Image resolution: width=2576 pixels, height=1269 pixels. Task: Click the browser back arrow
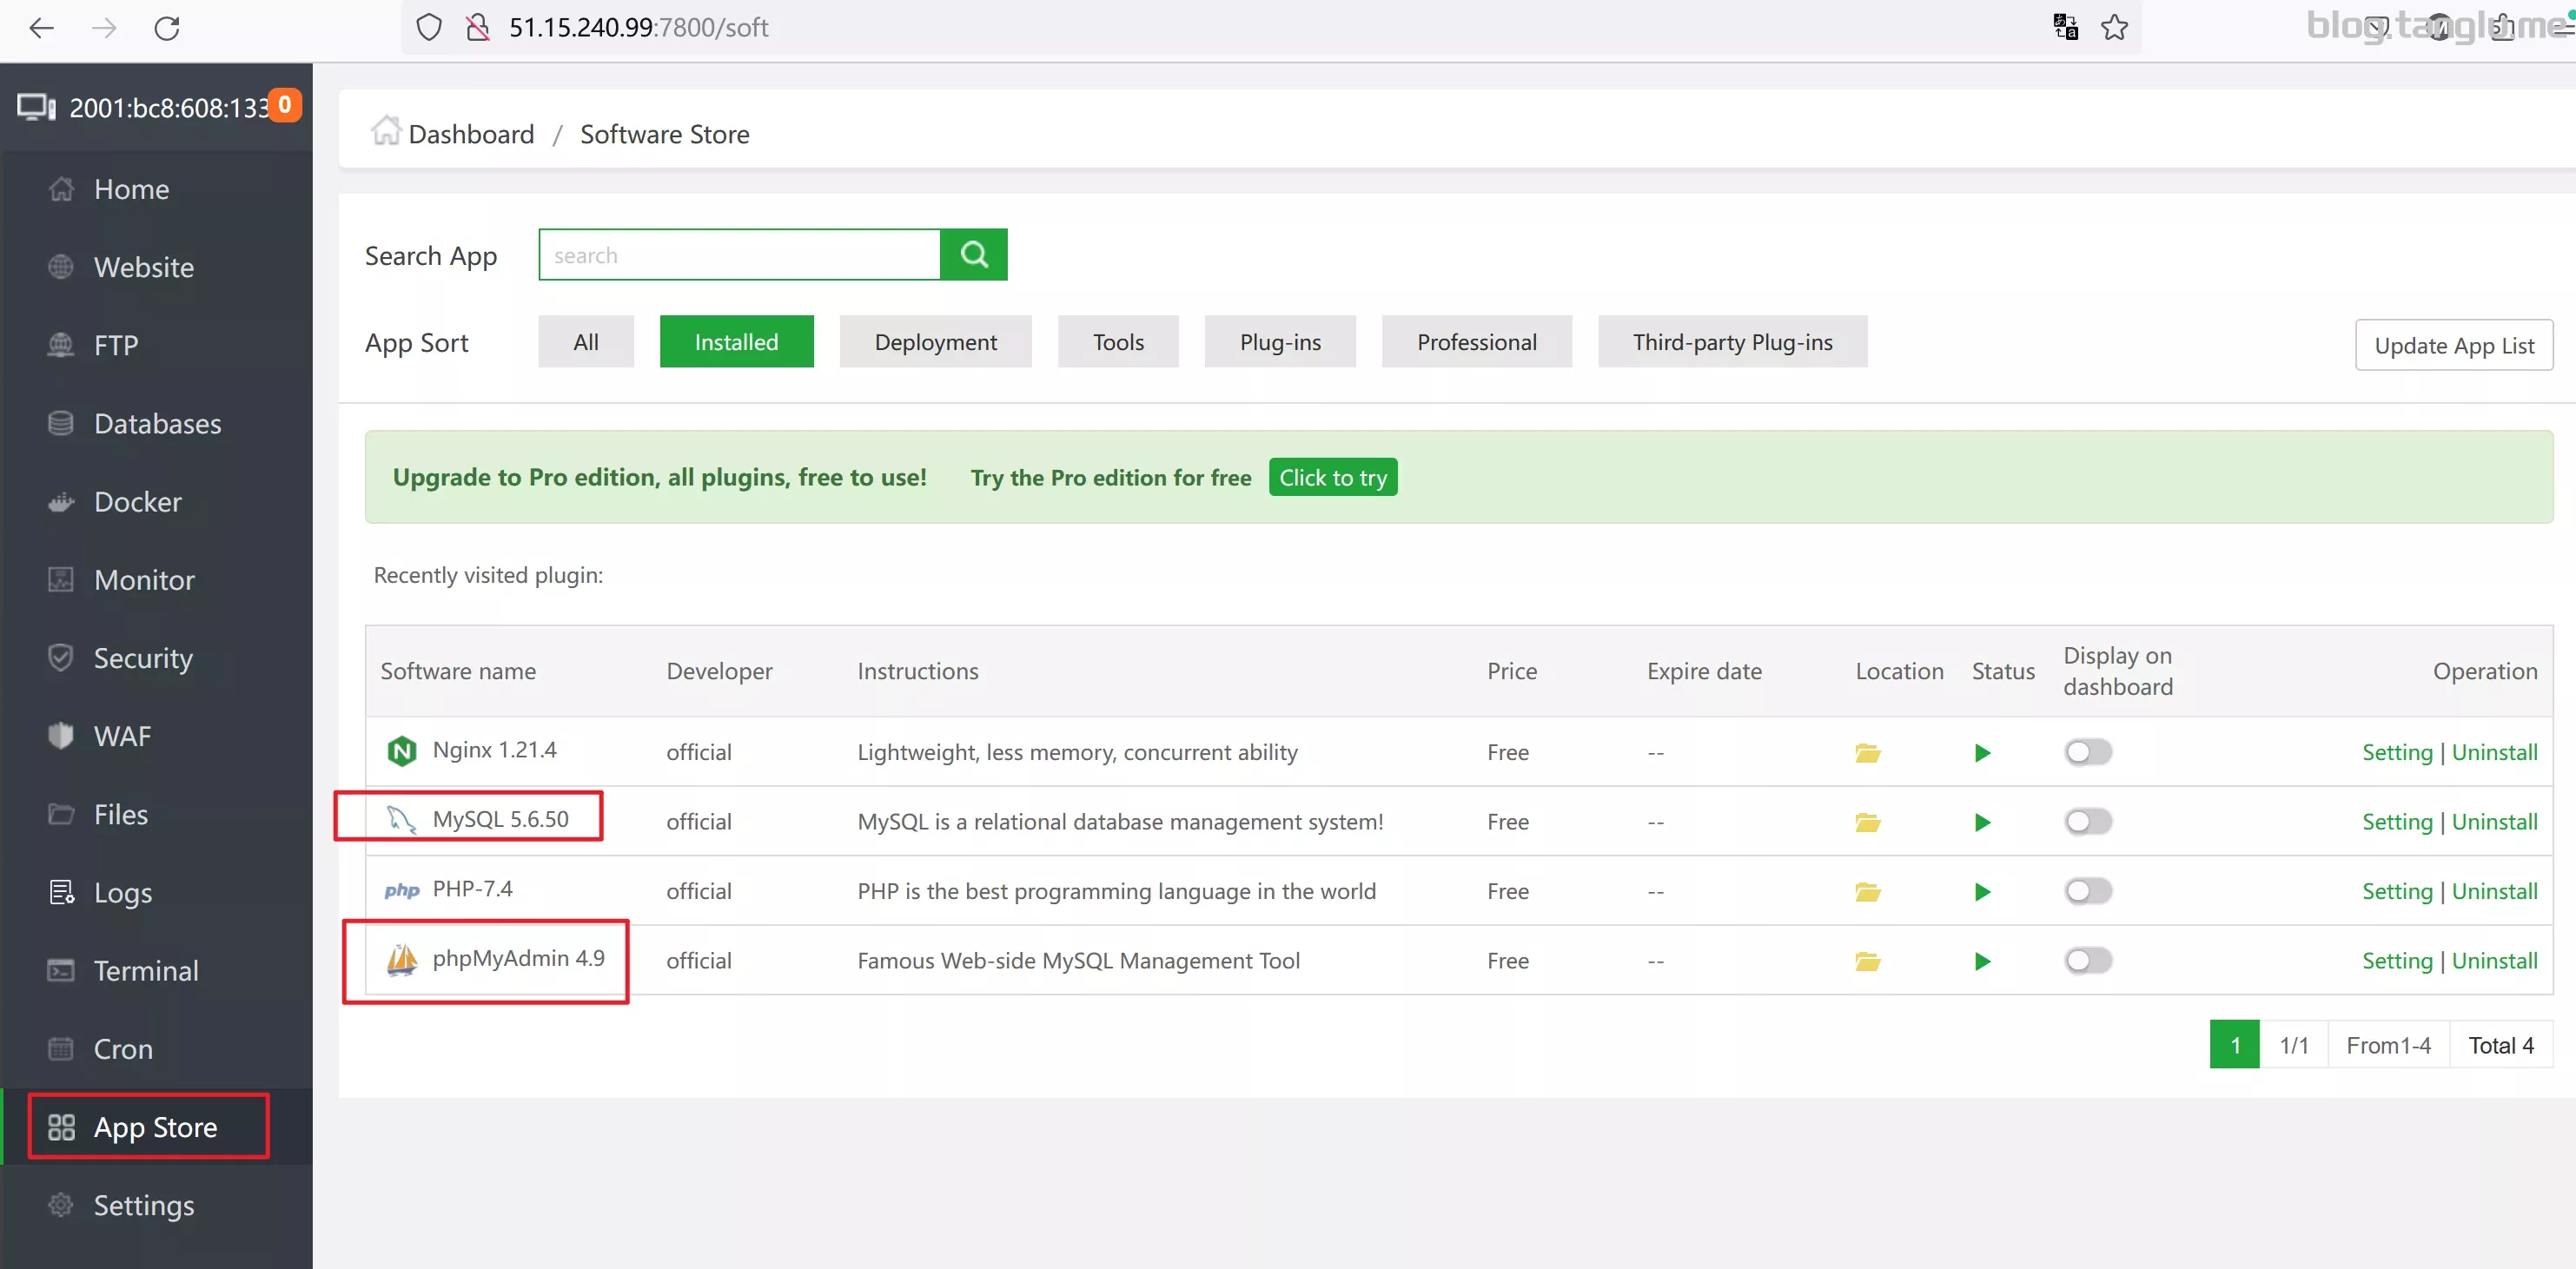pyautogui.click(x=41, y=28)
